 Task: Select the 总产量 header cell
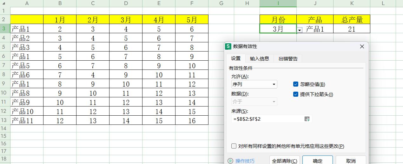[x=352, y=20]
